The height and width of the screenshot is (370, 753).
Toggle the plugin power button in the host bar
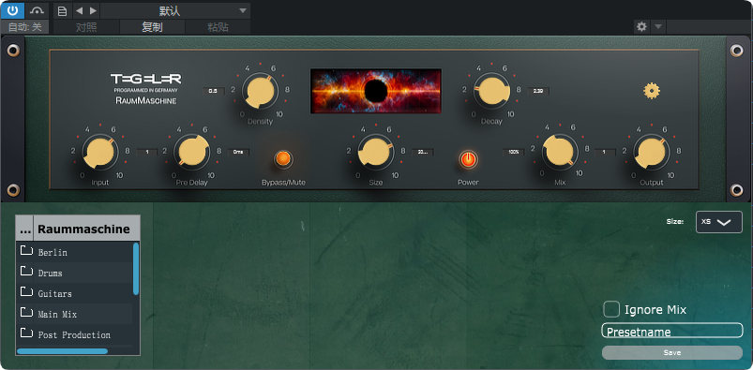coord(12,10)
